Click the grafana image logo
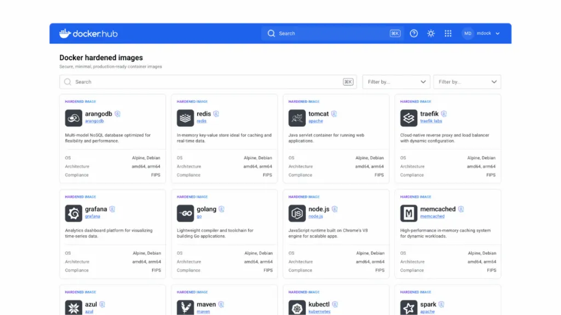This screenshot has height=315, width=561. tap(73, 213)
